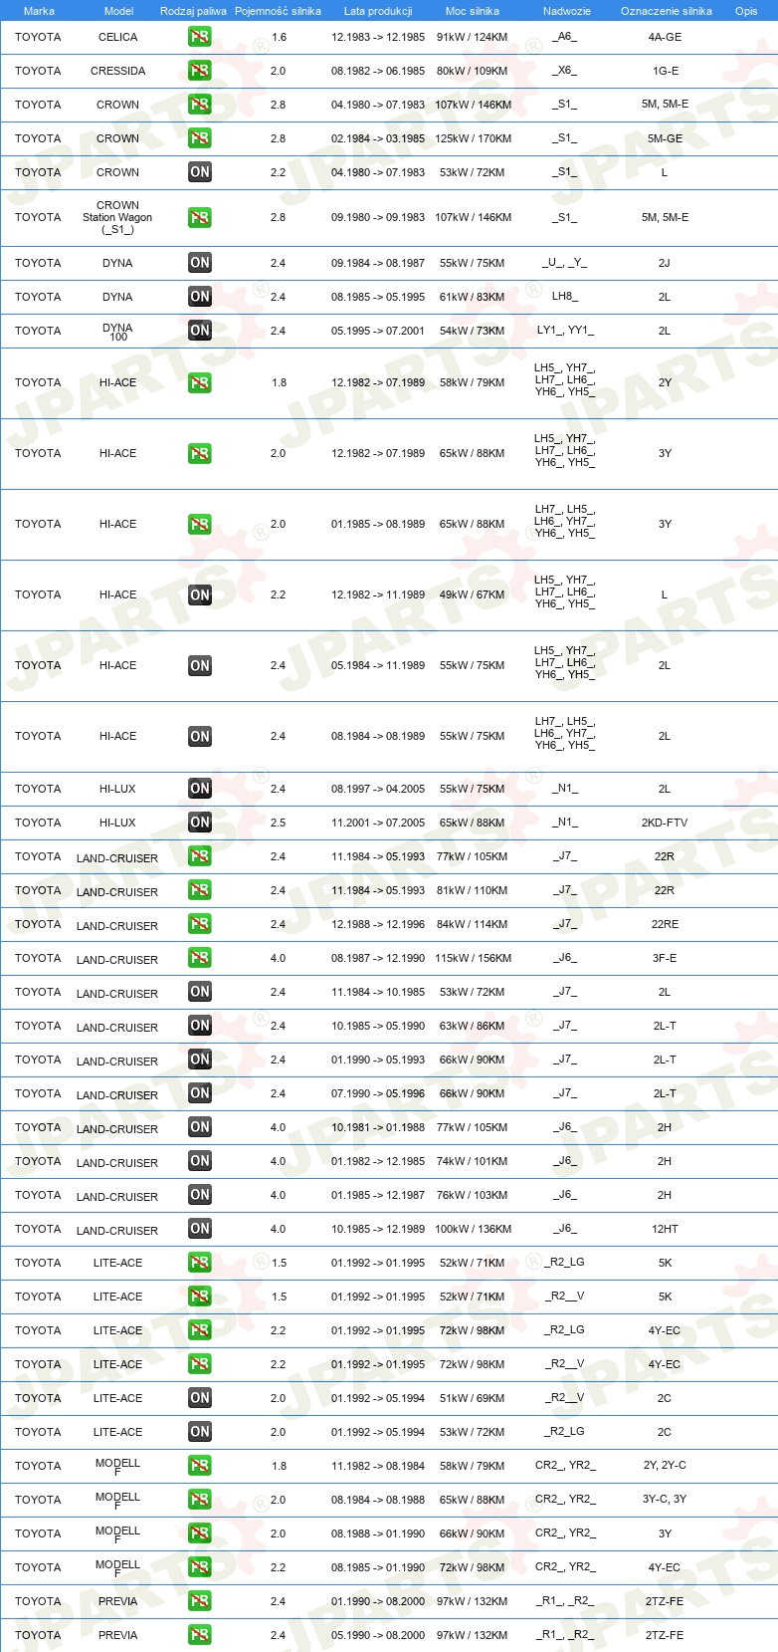This screenshot has width=778, height=1652.
Task: Click the body code _U_, _Y_
Action: 565,263
